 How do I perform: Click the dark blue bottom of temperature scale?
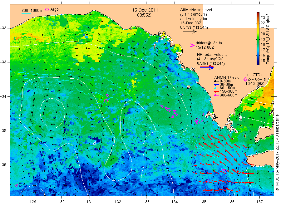[258, 63]
